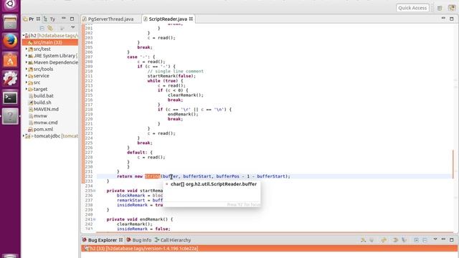Click the question mark launcher icon

10,116
